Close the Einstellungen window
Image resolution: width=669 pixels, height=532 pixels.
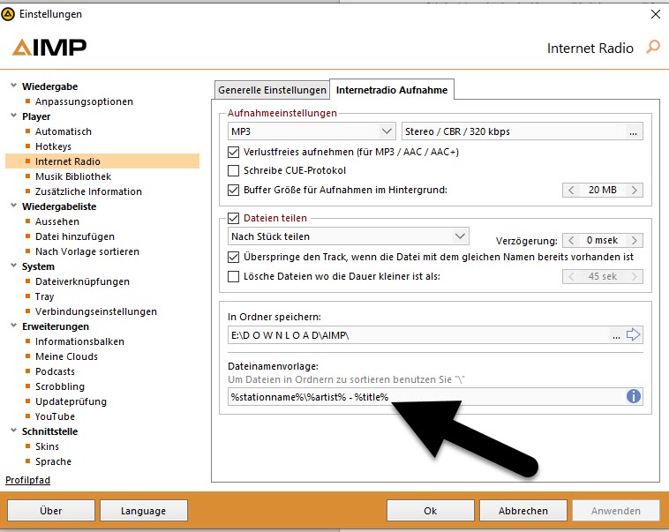pos(656,14)
